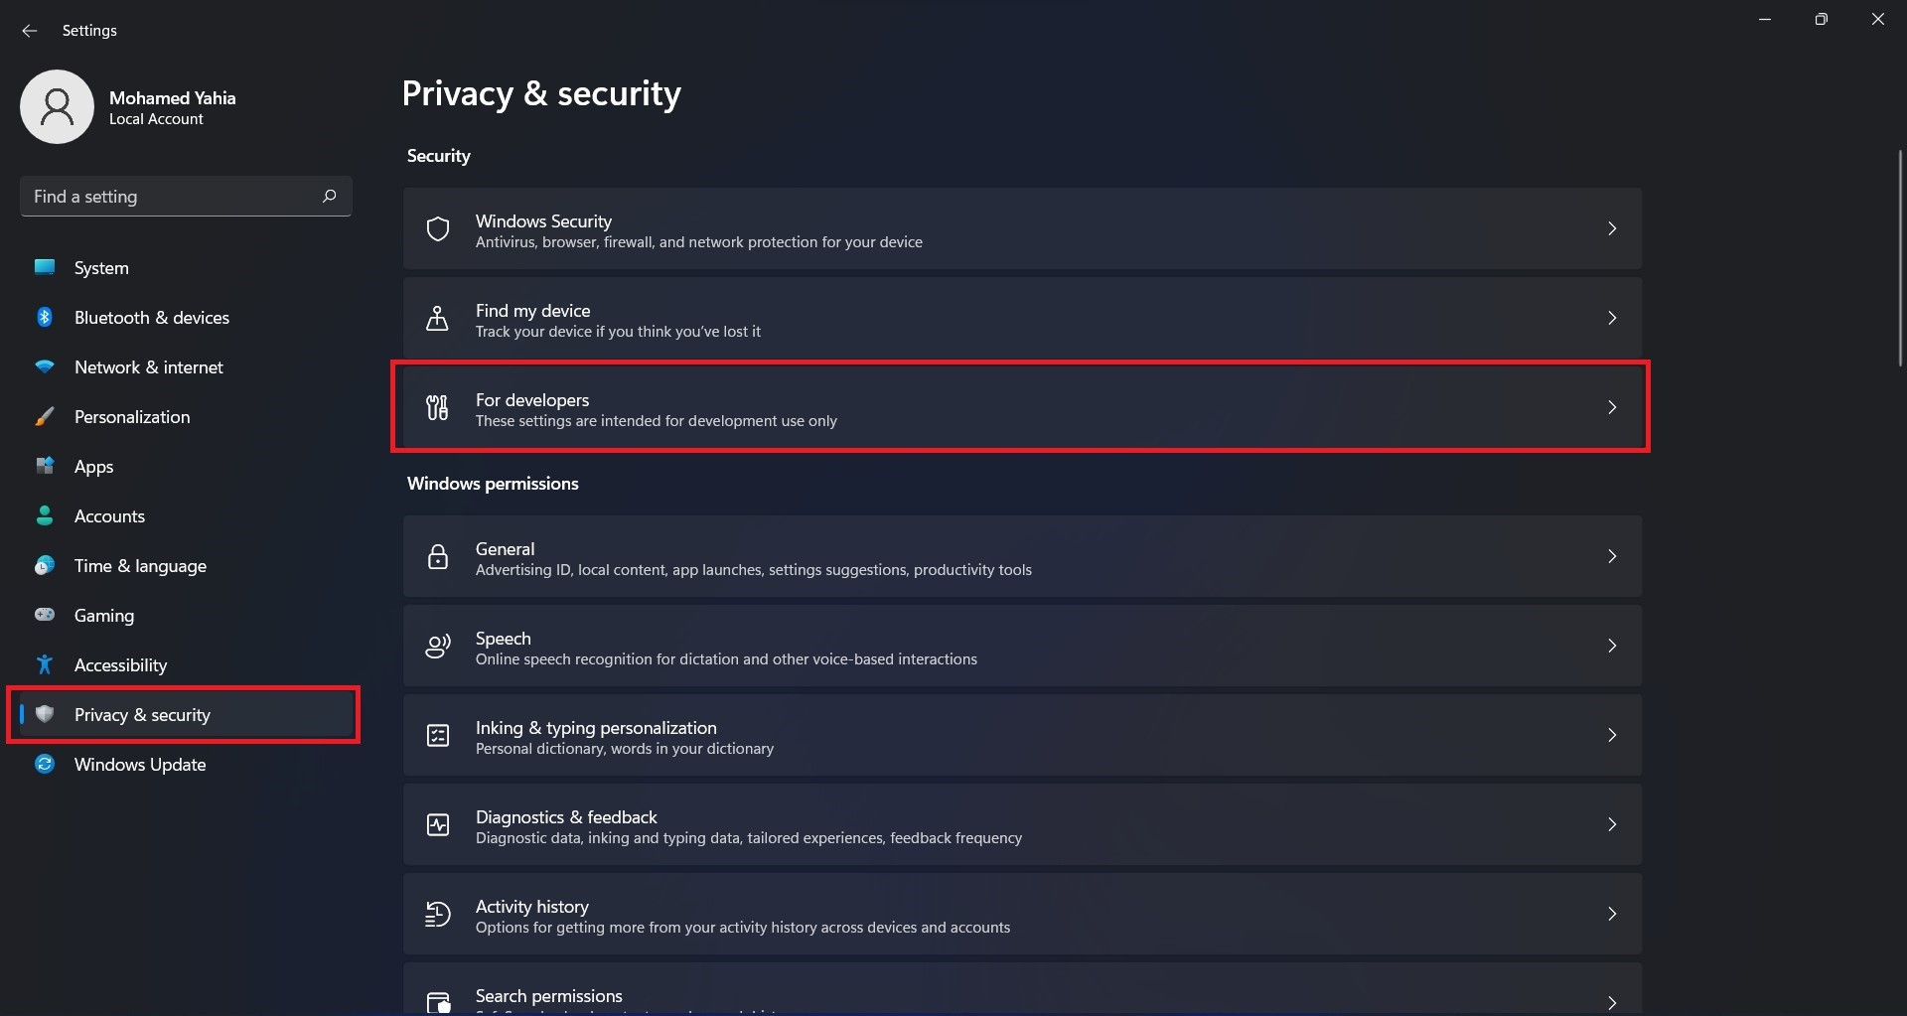Click the General lock icon
Screen dimensions: 1907x1016
(437, 557)
